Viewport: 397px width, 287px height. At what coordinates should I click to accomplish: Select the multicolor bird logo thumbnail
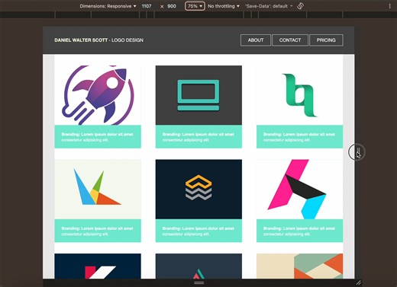98,189
